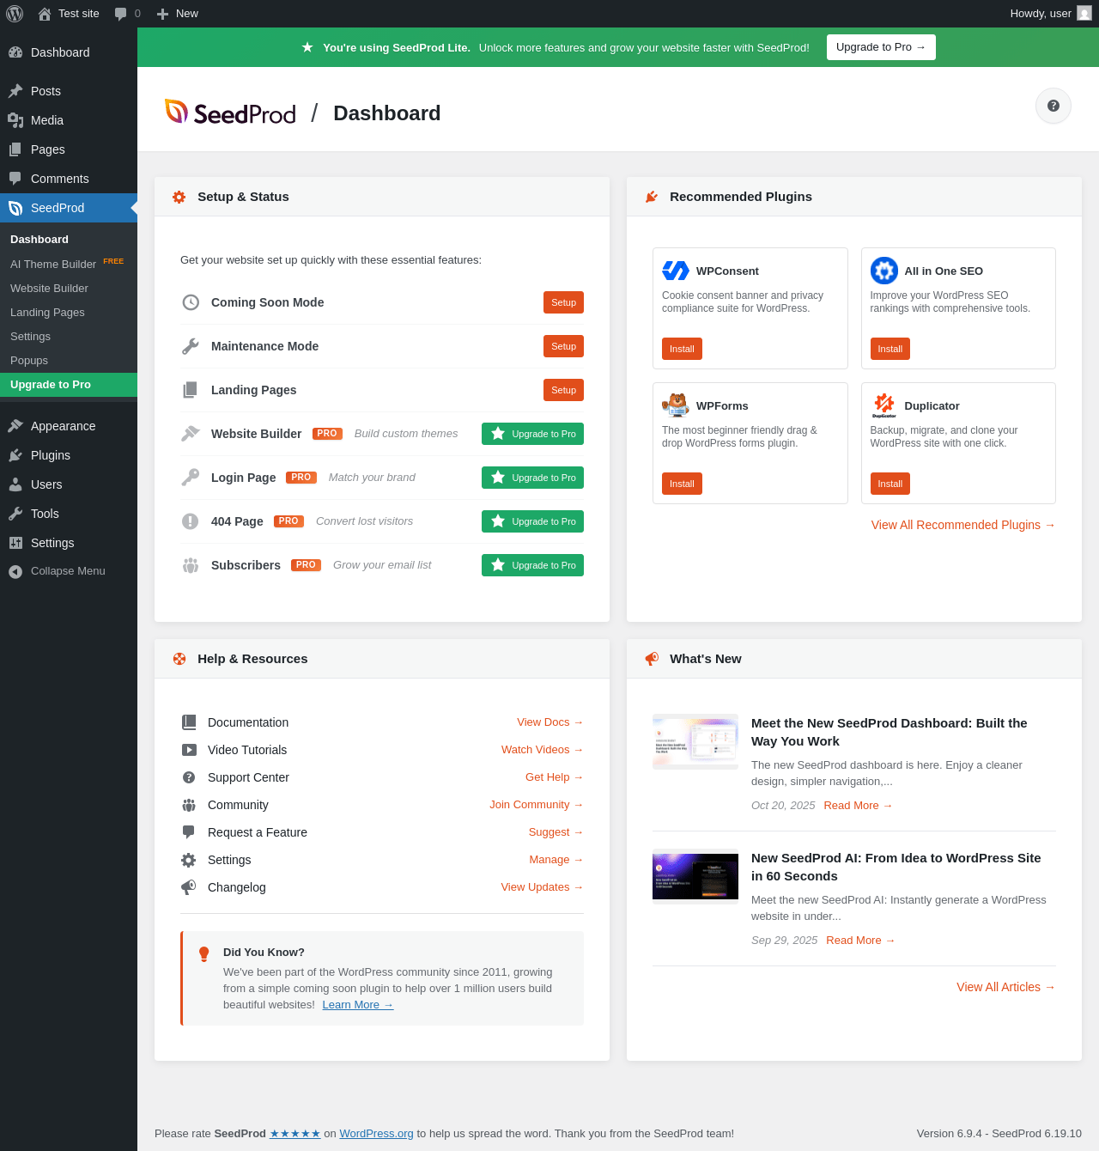The height and width of the screenshot is (1151, 1099).
Task: Click the Login Page key icon
Action: click(x=191, y=478)
